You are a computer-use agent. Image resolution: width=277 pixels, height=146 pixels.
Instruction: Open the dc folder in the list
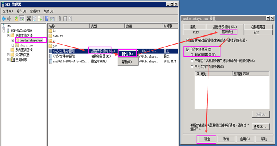point(50,31)
